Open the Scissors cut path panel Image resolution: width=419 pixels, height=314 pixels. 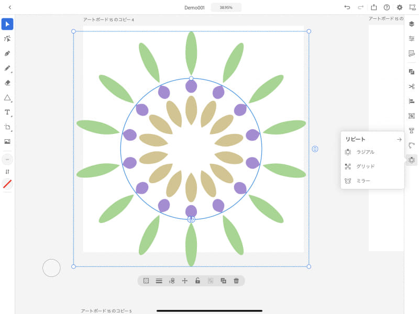pos(412,86)
